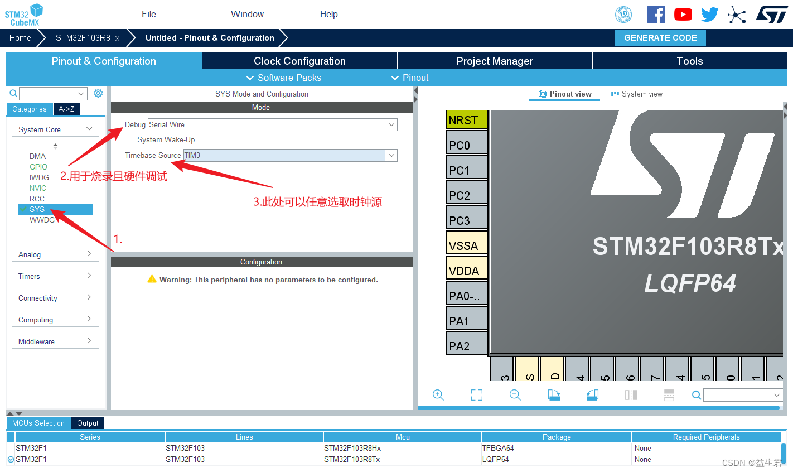Switch to Tools tab
Image resolution: width=793 pixels, height=472 pixels.
pos(690,61)
